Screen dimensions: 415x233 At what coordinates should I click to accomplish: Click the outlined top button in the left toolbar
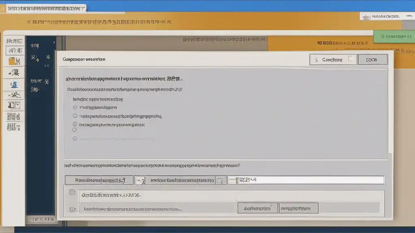[x=15, y=51]
